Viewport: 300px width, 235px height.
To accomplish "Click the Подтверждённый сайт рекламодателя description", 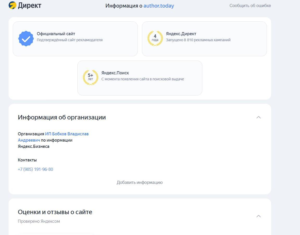I will coord(70,40).
